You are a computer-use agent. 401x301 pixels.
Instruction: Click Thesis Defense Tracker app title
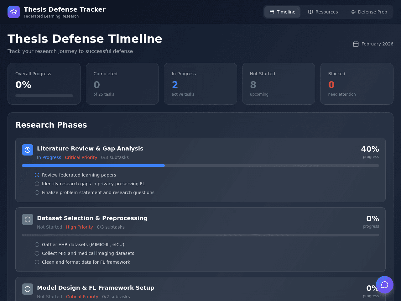click(65, 9)
